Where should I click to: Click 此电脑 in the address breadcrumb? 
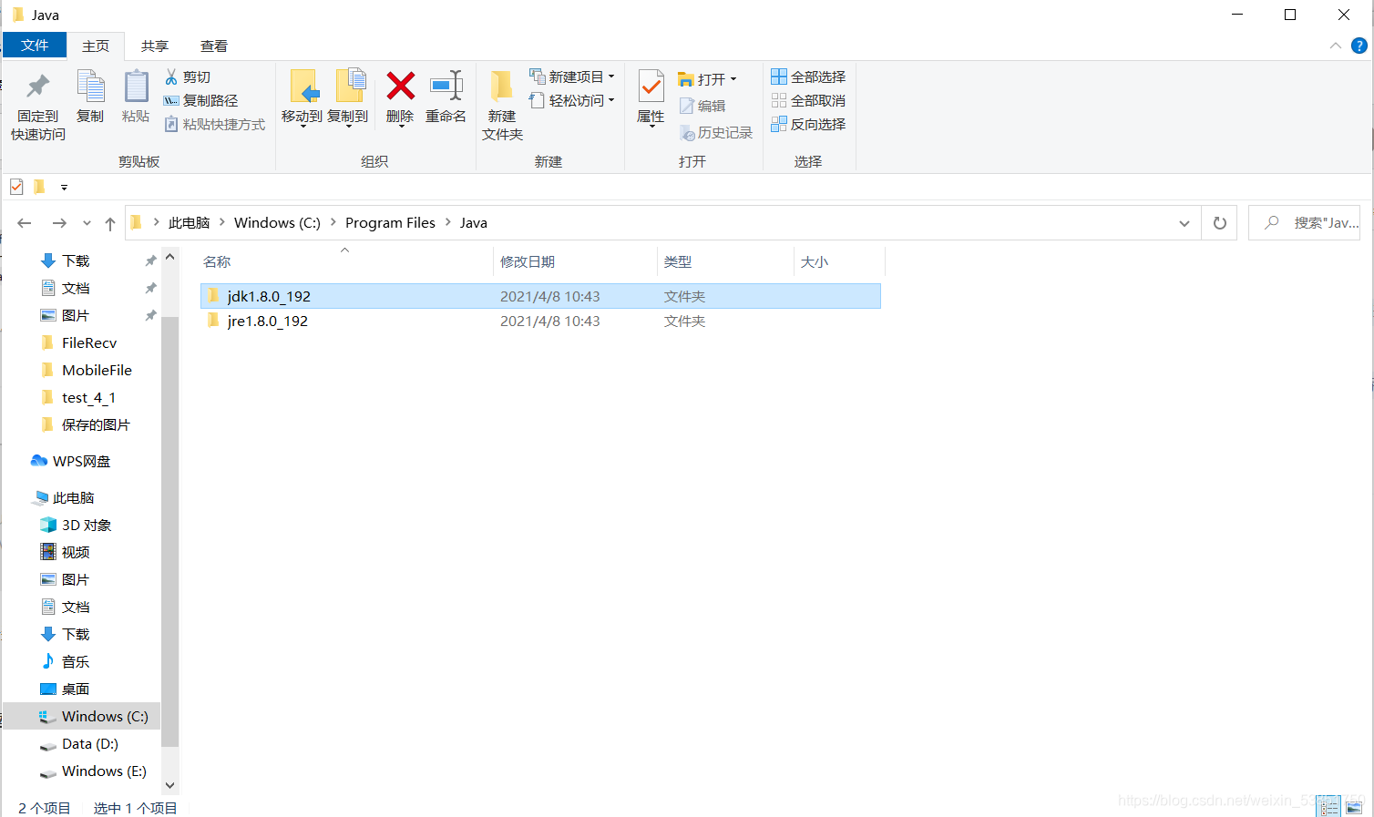[189, 223]
